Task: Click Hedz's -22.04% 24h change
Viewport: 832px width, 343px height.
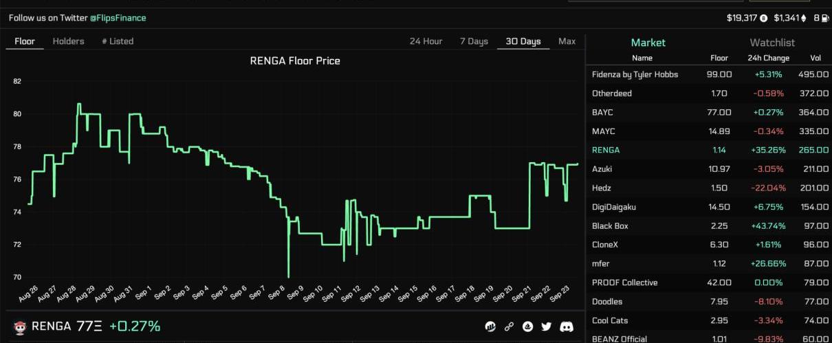Action: pyautogui.click(x=769, y=188)
